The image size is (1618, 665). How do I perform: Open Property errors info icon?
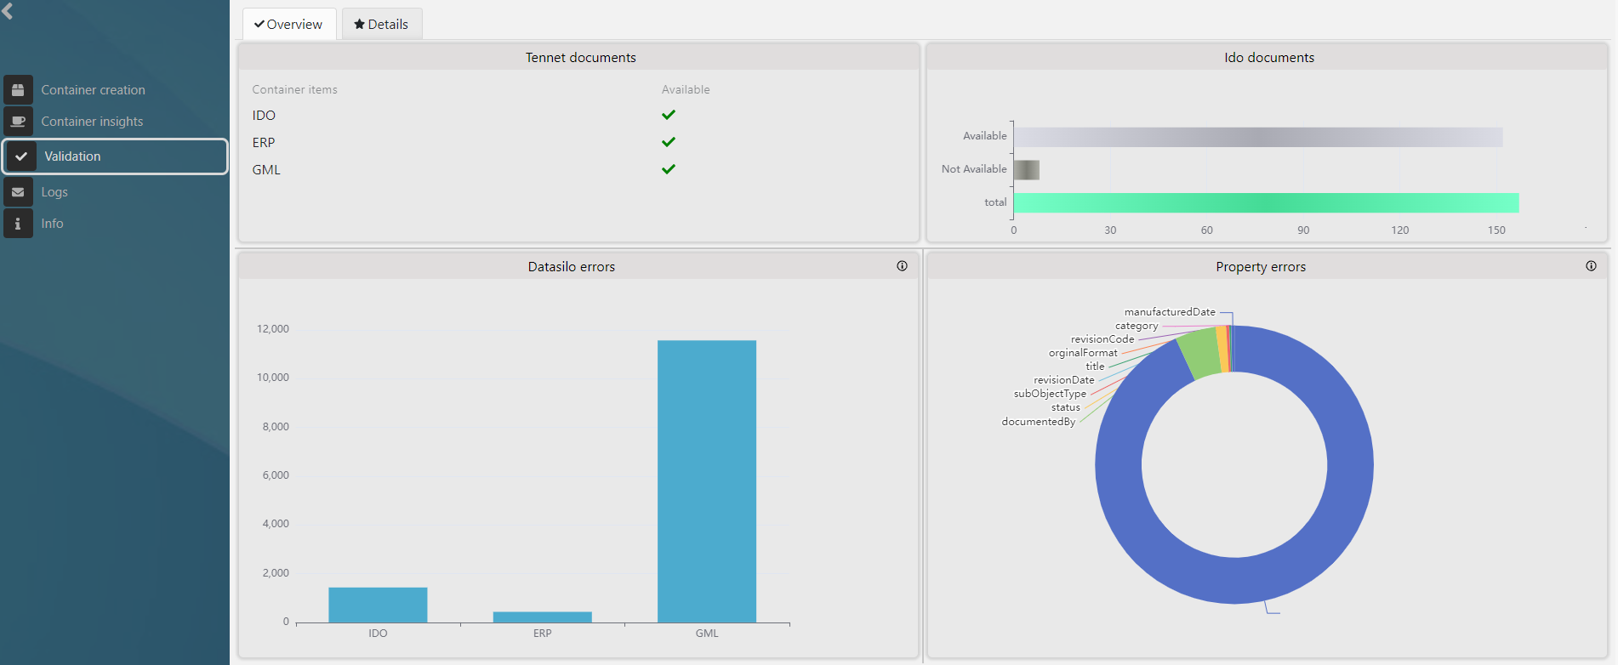click(1591, 266)
